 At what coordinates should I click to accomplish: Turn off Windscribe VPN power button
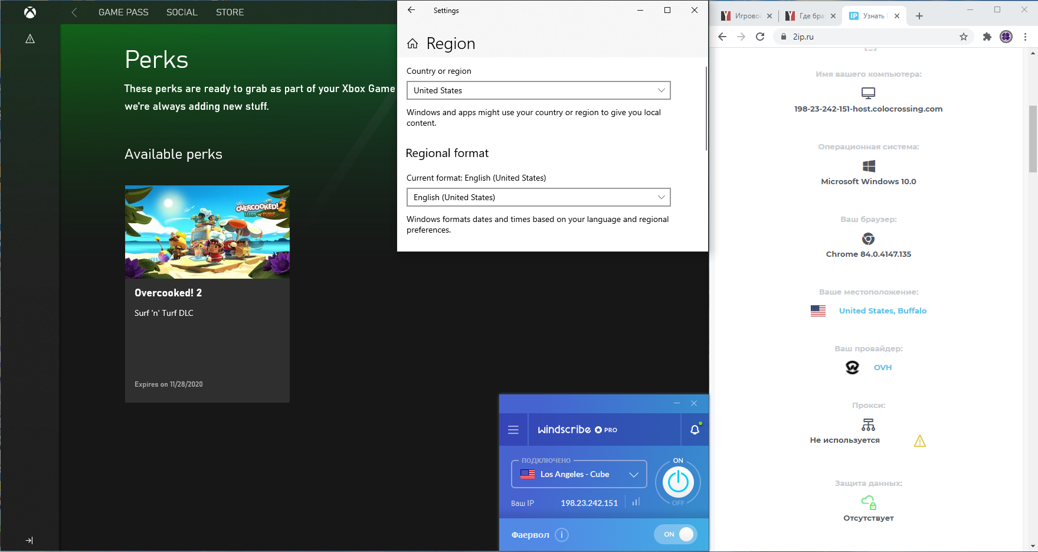point(678,482)
